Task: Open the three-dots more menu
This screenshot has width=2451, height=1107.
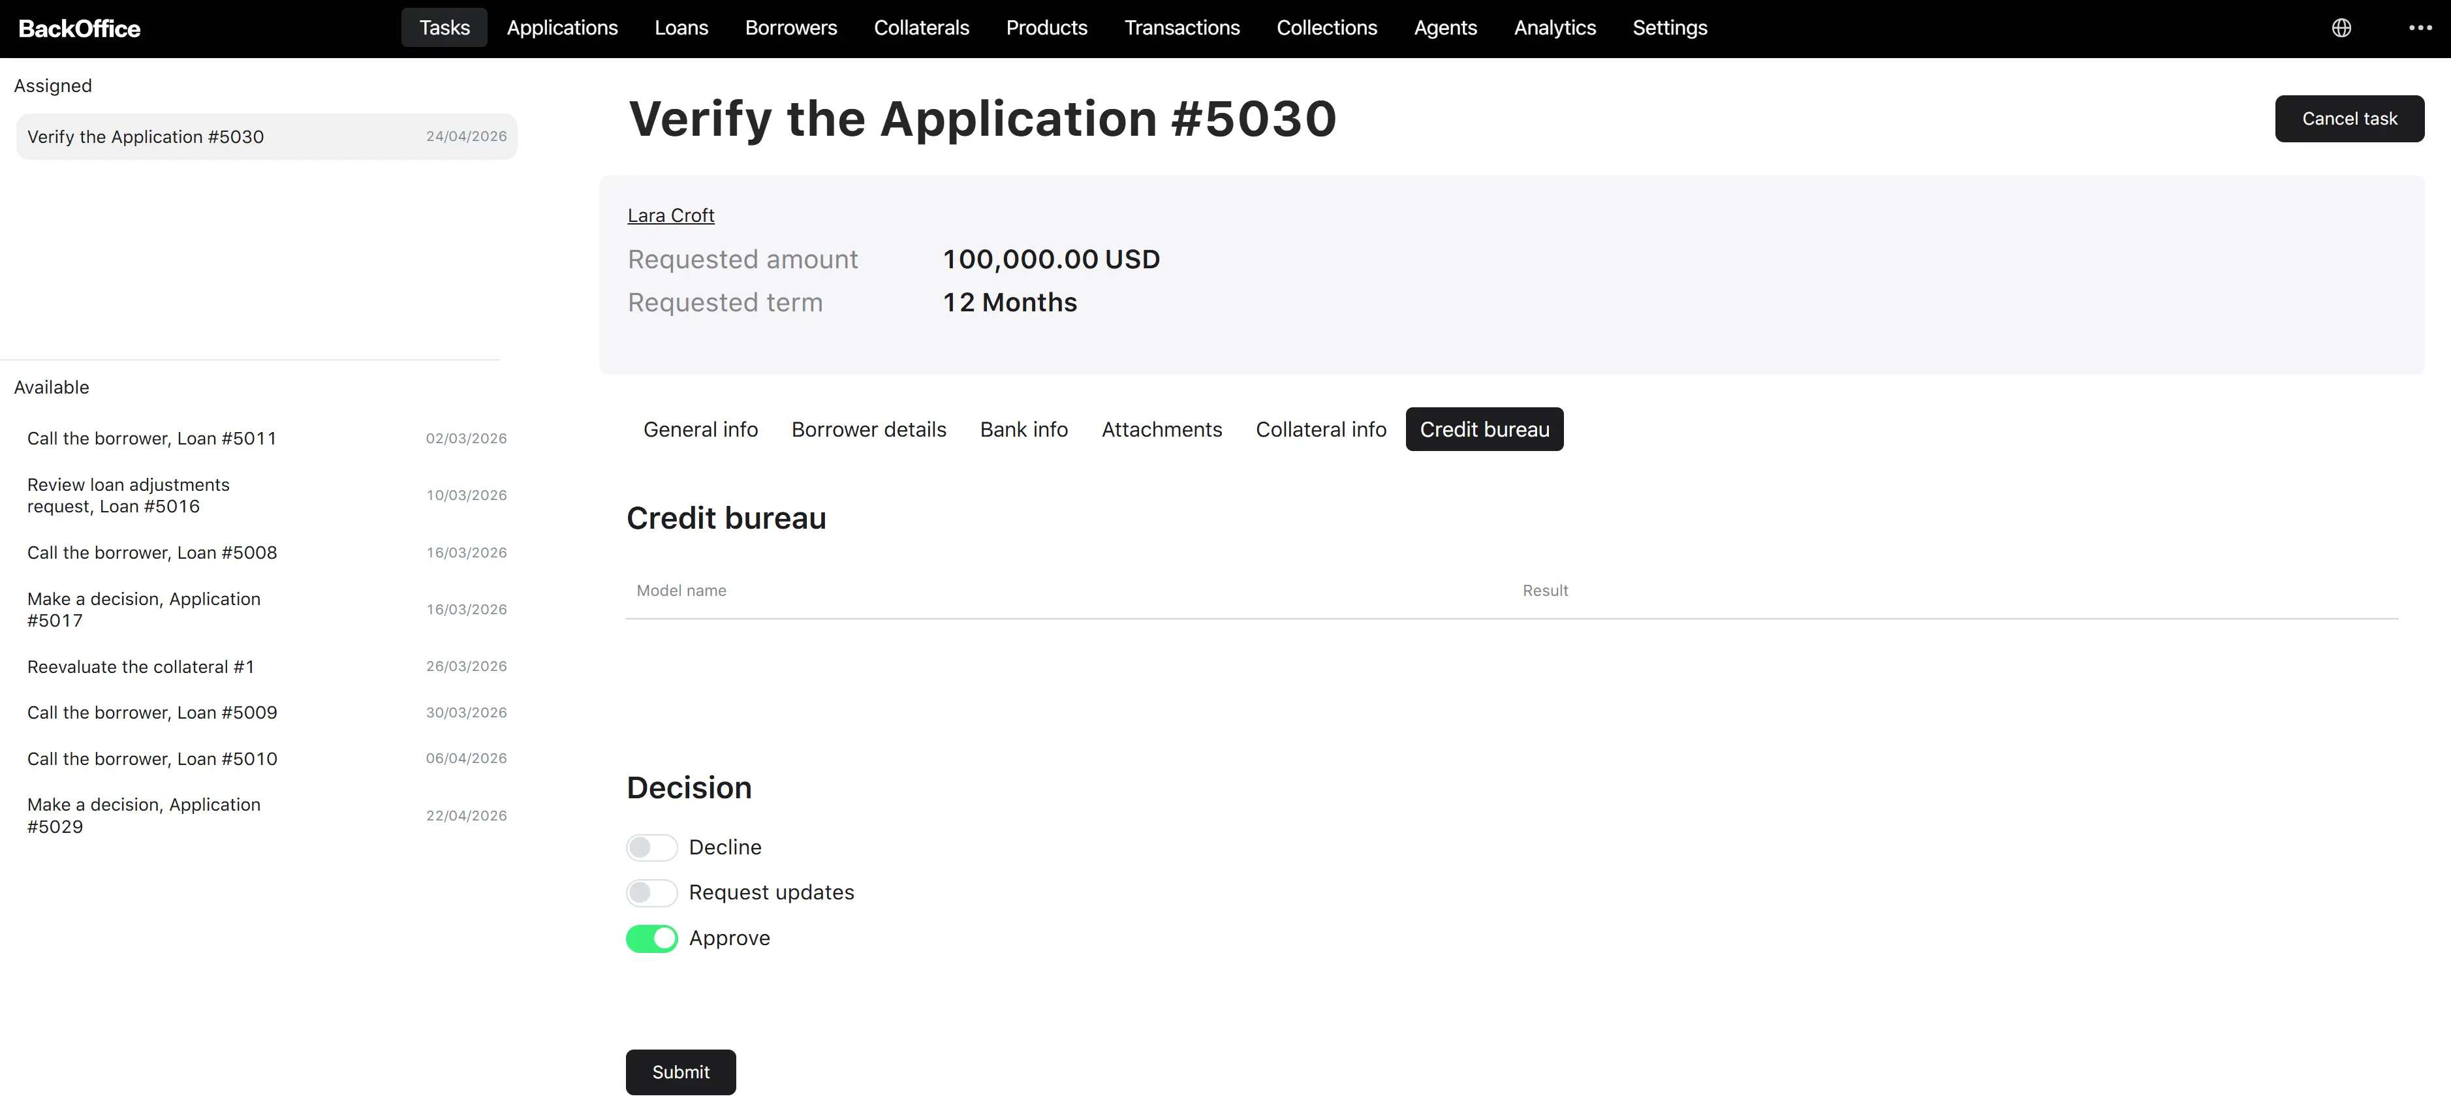Action: click(x=2420, y=27)
